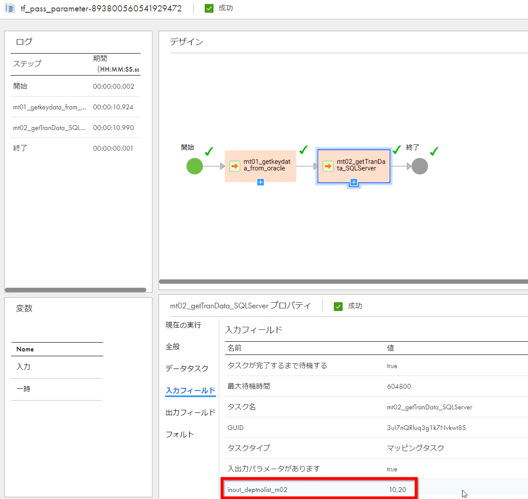Click the design canvas horizontal scrollbar
Viewport: 528px width, 499px height.
click(x=344, y=282)
